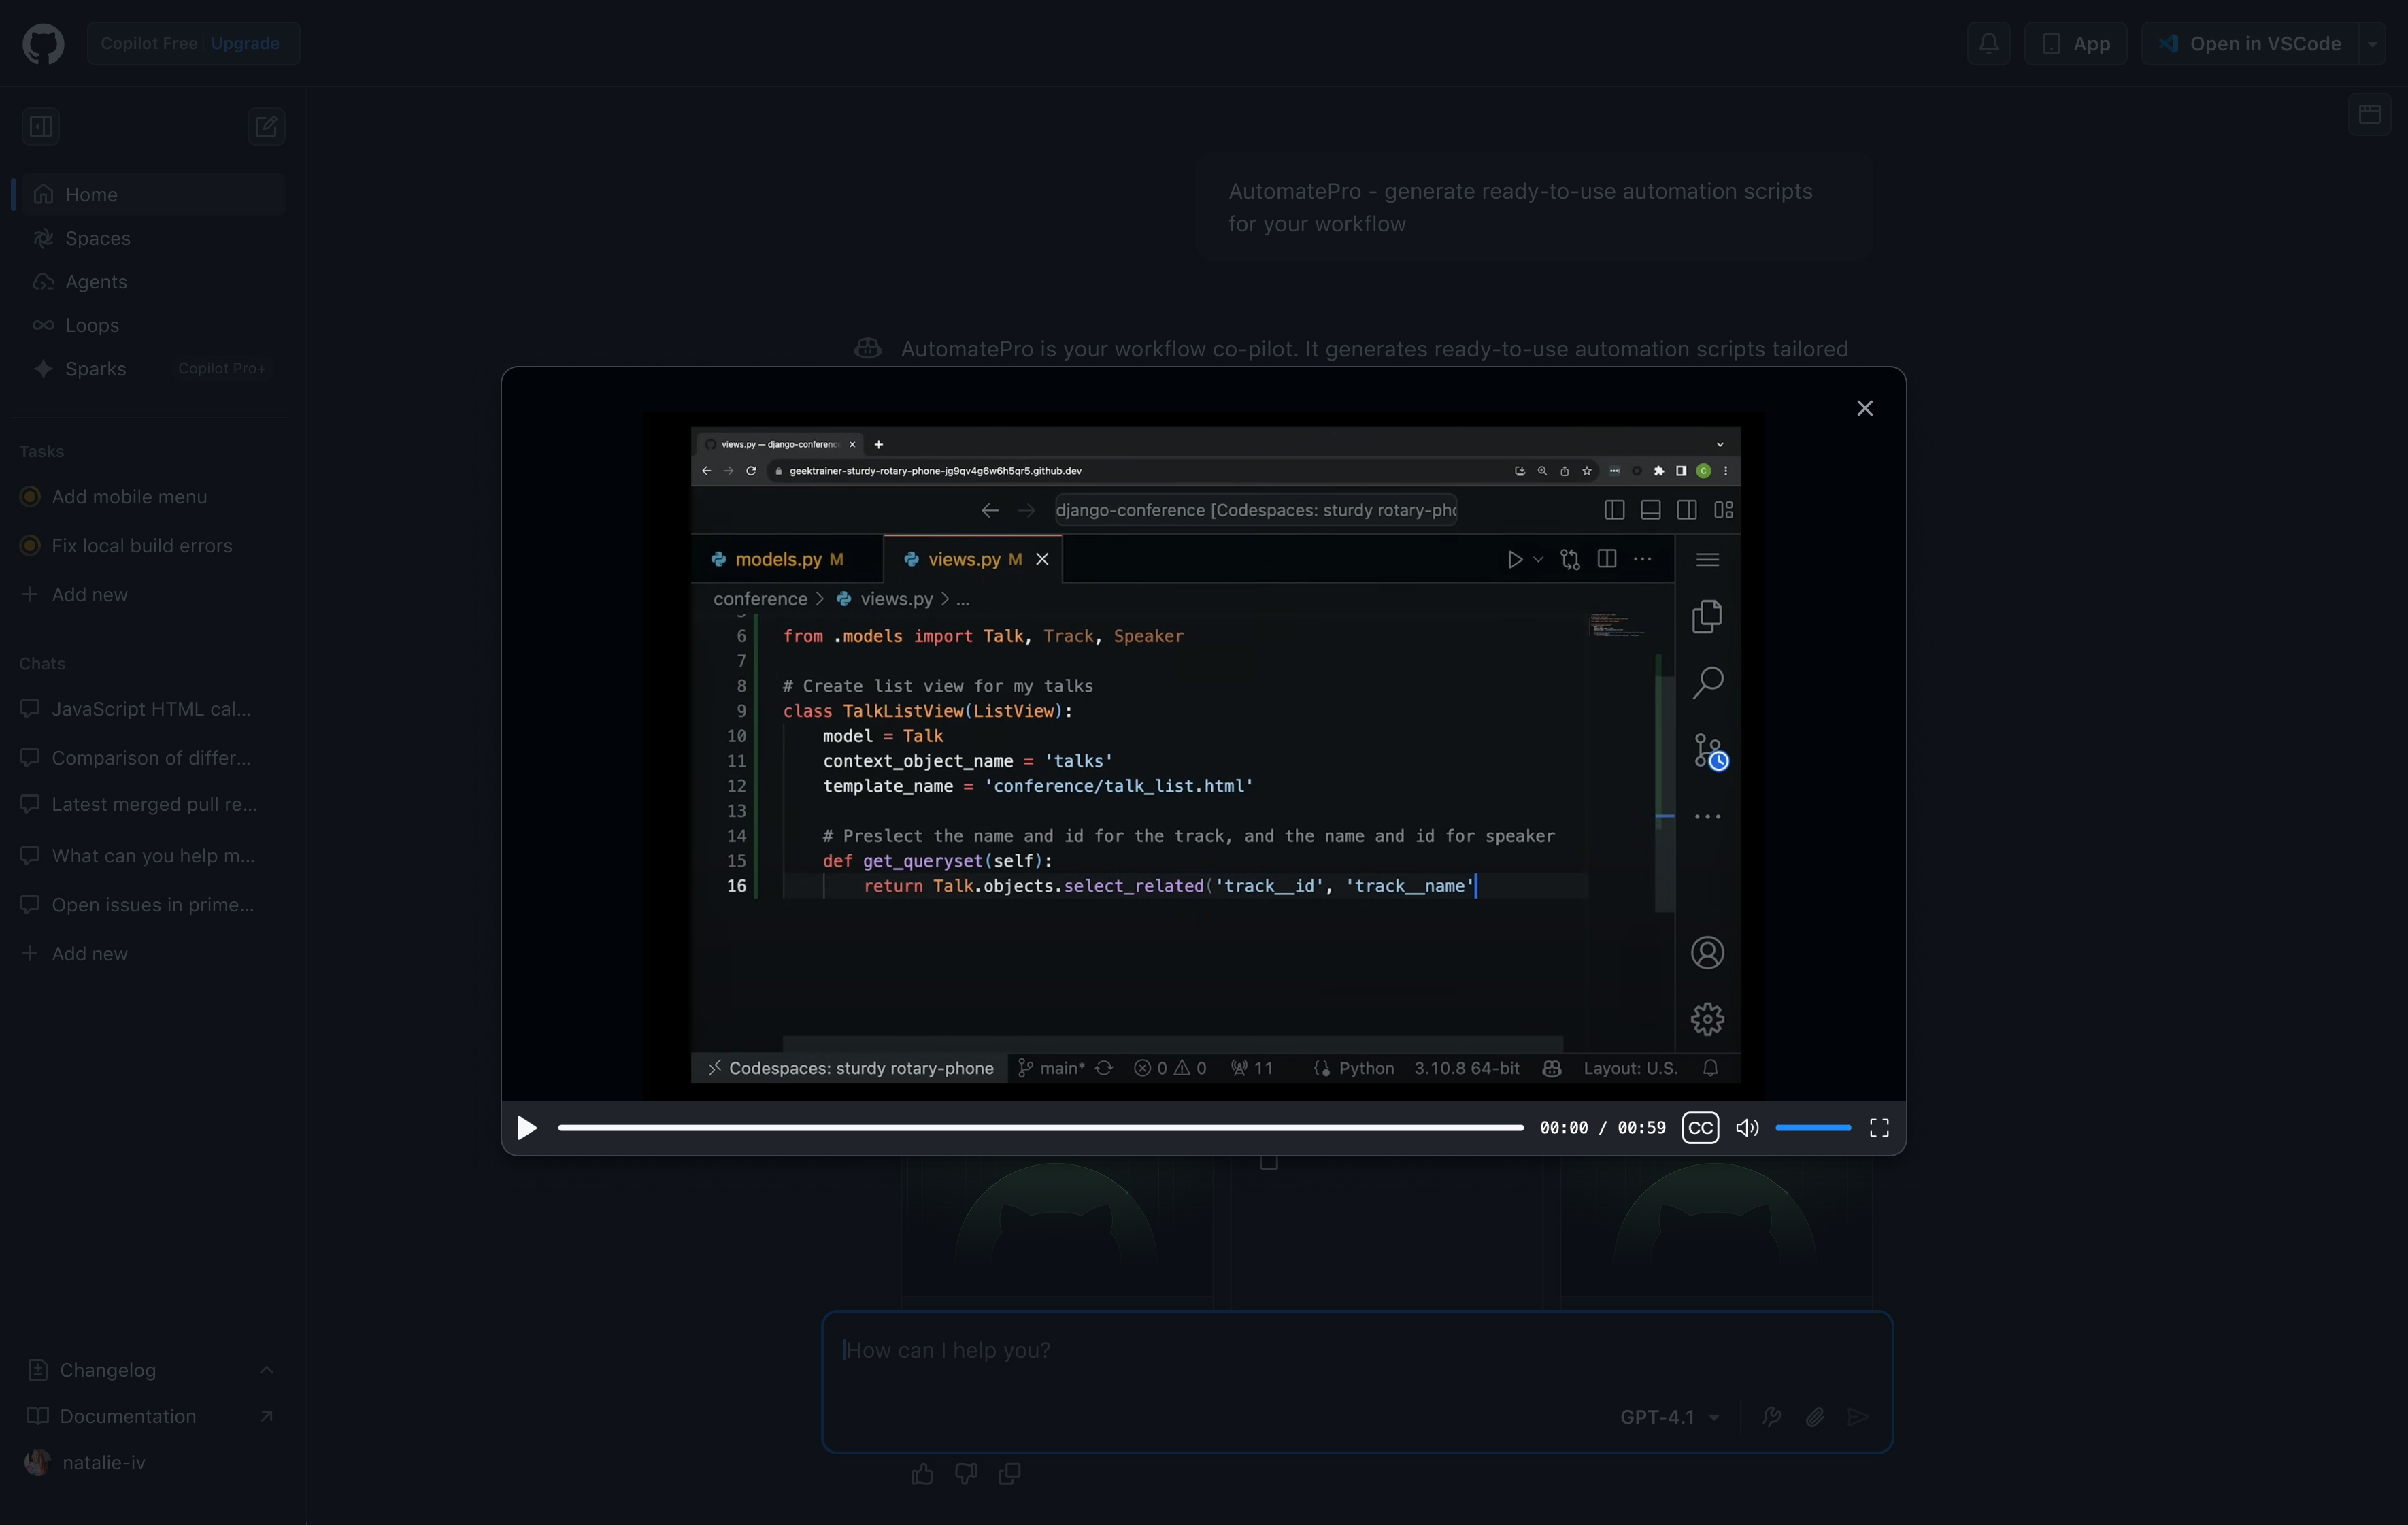Go to Spaces in sidebar

coord(97,238)
